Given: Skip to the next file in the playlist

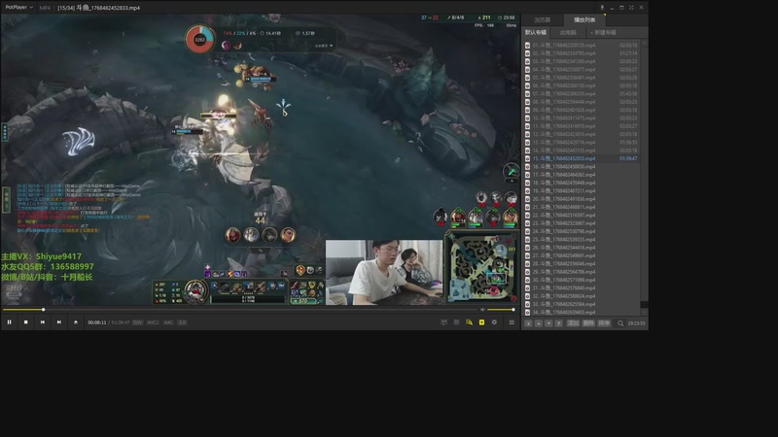Looking at the screenshot, I should click(x=59, y=322).
